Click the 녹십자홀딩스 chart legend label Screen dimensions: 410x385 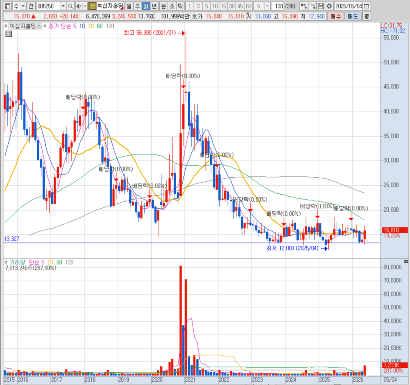[x=25, y=26]
